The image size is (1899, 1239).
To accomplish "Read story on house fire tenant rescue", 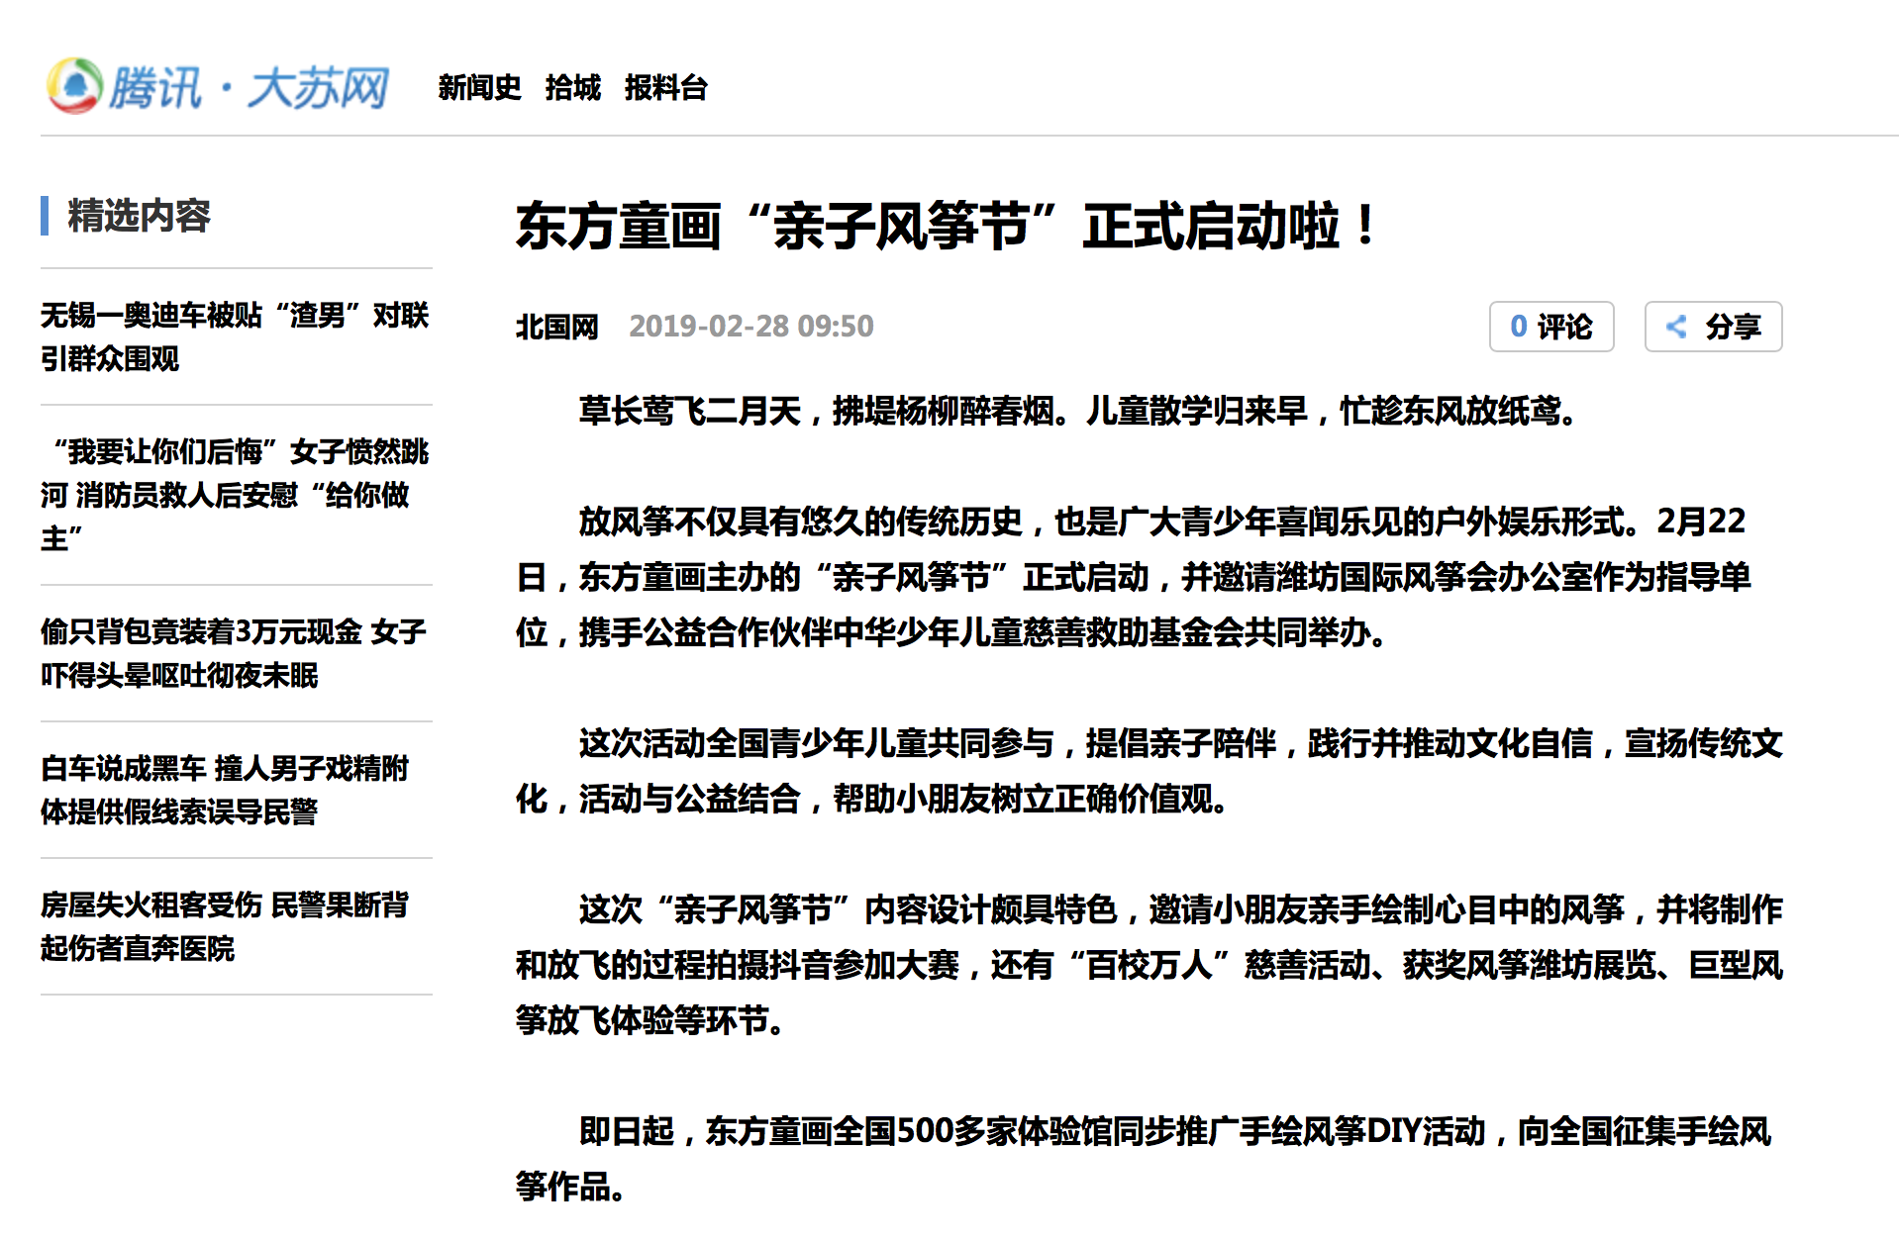I will tap(225, 926).
